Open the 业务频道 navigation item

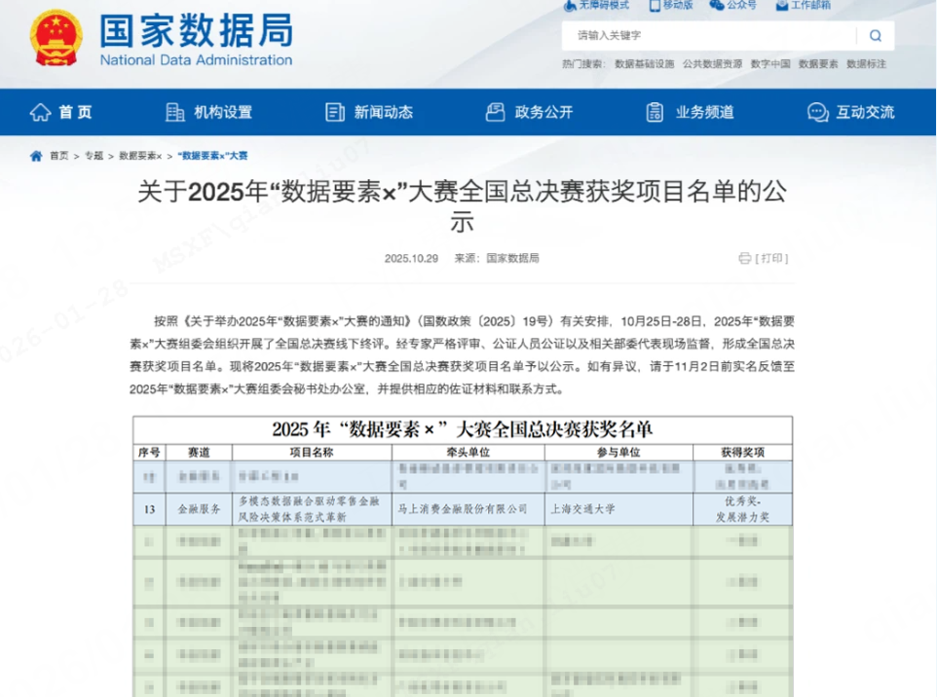pyautogui.click(x=691, y=112)
